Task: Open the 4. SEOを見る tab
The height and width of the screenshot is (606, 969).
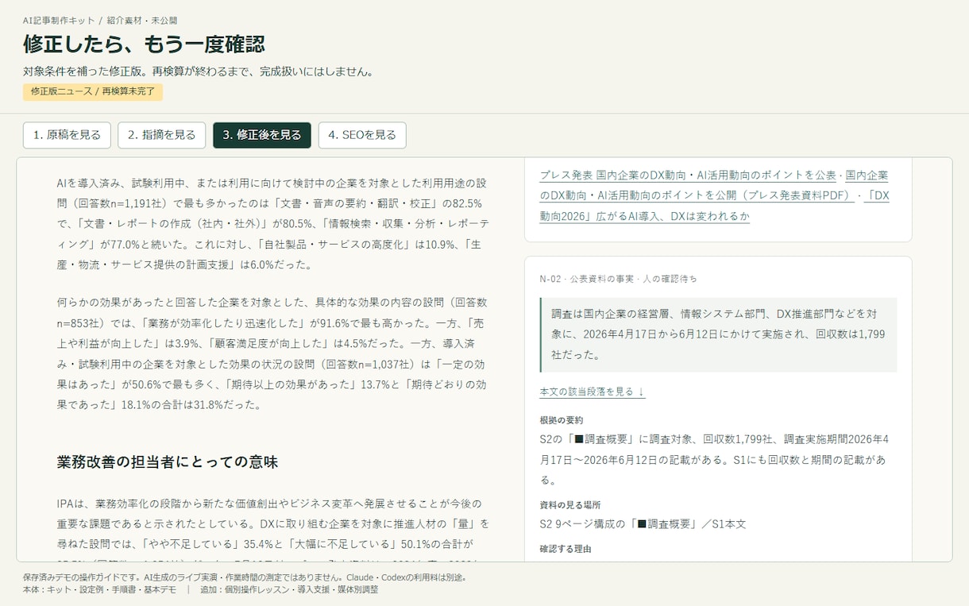Action: coord(362,135)
